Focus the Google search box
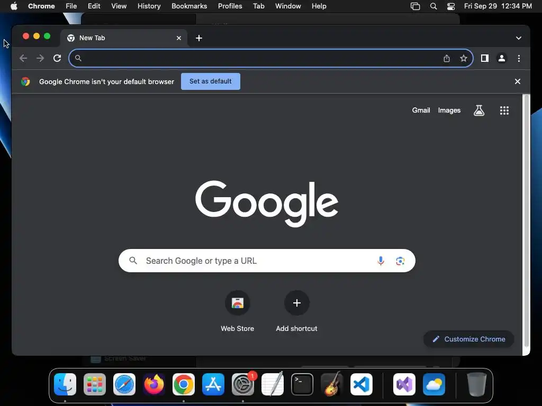 267,261
